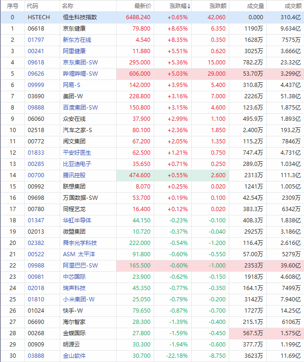Click stock code 00241
304x362 pixels.
click(x=36, y=51)
